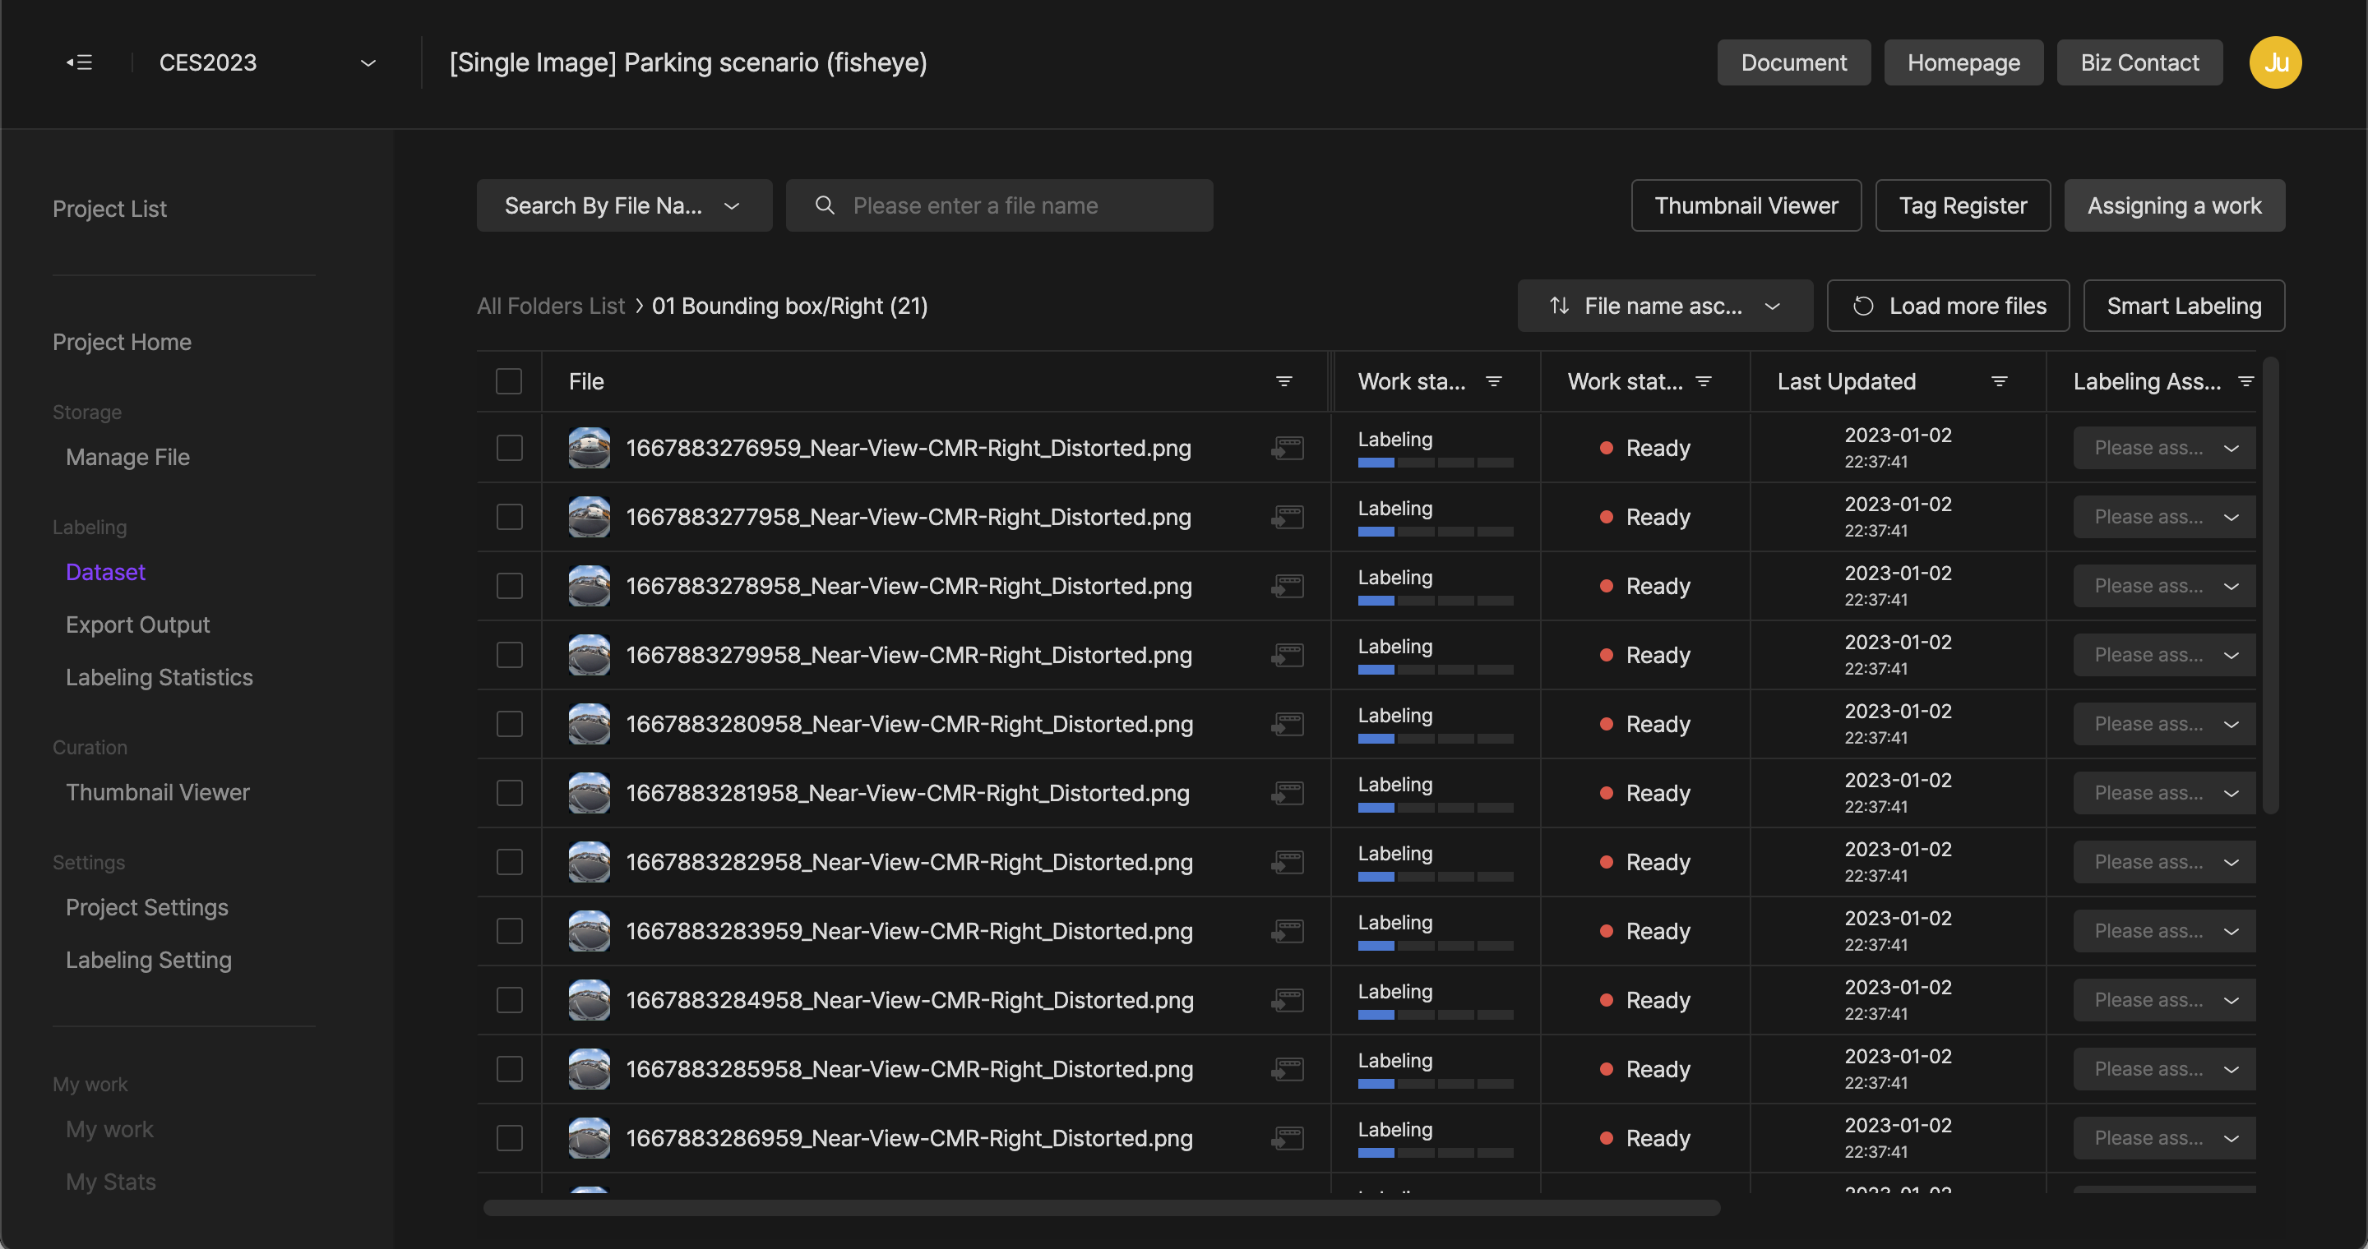Click the open-work icon for file 1667883280958
This screenshot has height=1249, width=2368.
(1287, 725)
